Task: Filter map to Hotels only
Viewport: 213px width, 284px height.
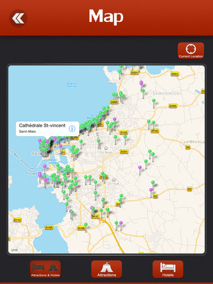Action: point(168,269)
